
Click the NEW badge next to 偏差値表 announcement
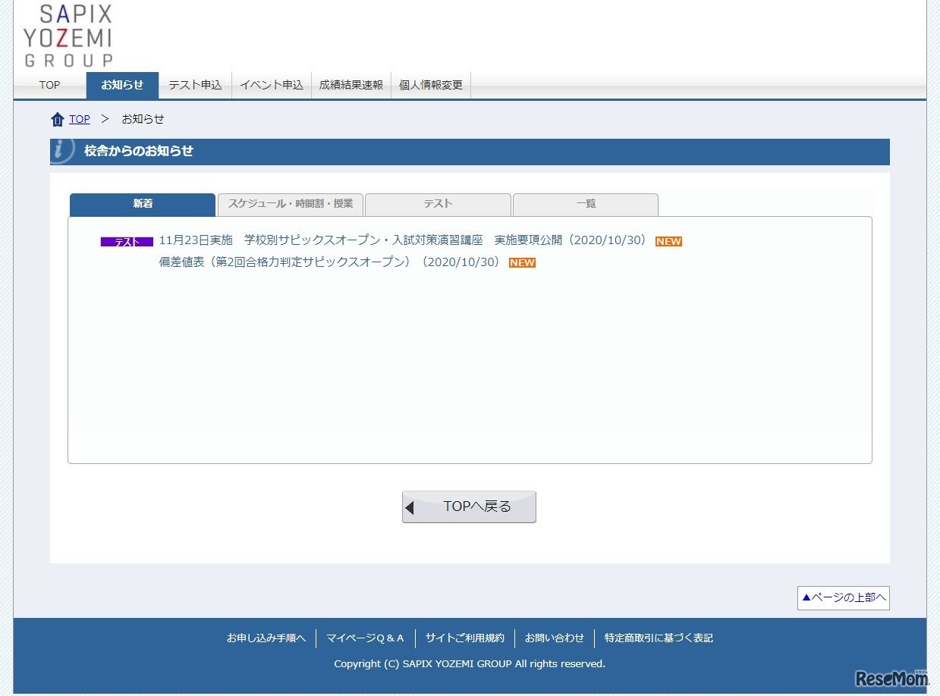[x=522, y=262]
